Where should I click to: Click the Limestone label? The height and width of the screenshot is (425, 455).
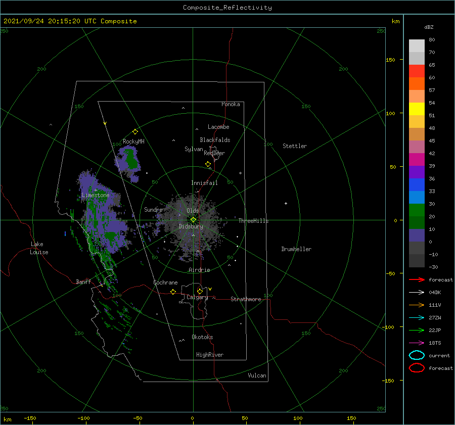96,195
